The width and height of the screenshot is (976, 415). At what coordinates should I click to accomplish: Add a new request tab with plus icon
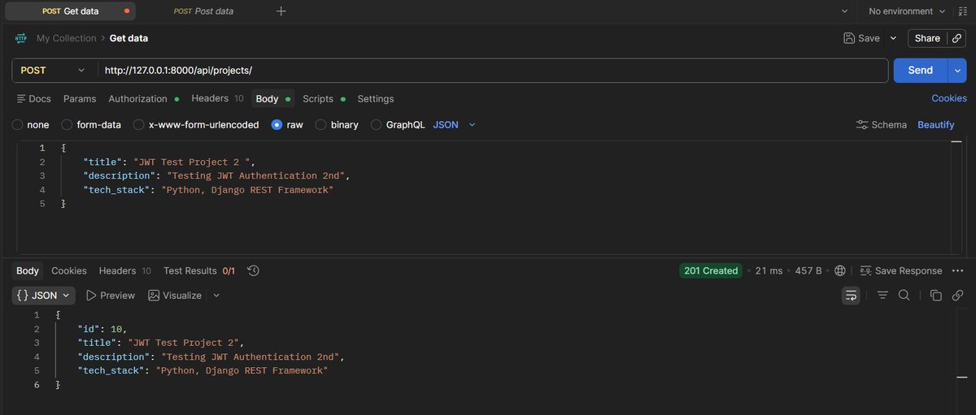pyautogui.click(x=281, y=11)
